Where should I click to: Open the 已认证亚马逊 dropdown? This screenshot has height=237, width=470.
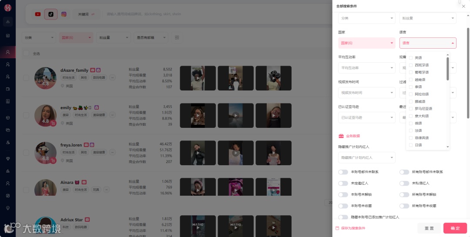pos(366,117)
